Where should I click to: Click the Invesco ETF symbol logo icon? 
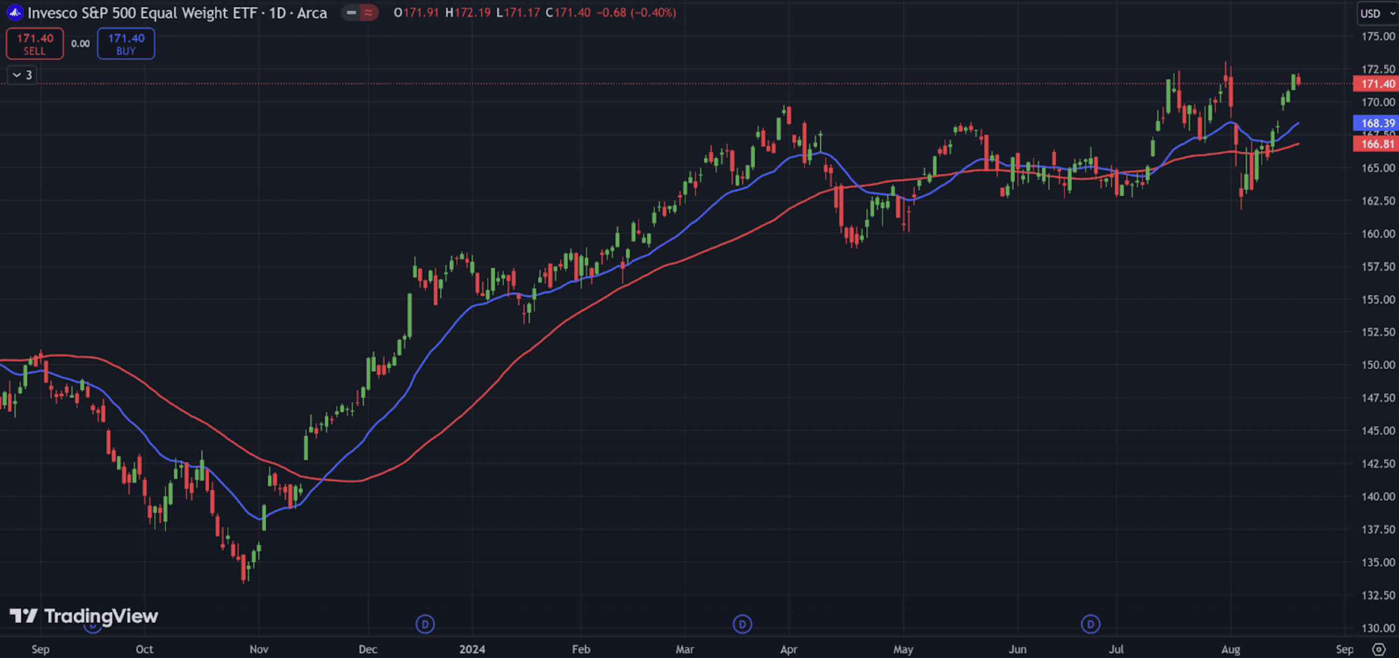click(x=14, y=12)
